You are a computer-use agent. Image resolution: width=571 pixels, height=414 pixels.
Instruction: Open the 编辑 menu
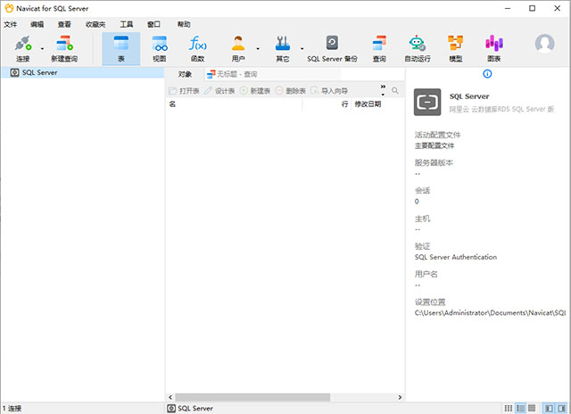(37, 24)
